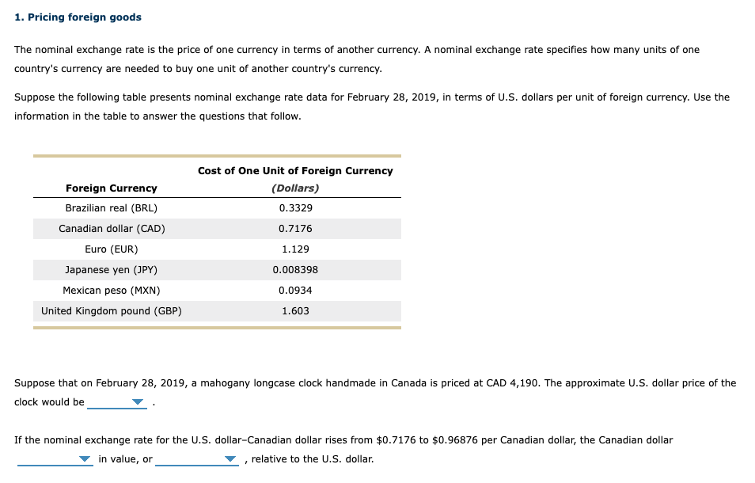Click the triangle icon before 'relative to the U.S. dollar'
Viewport: 755px width, 483px height.
click(230, 459)
